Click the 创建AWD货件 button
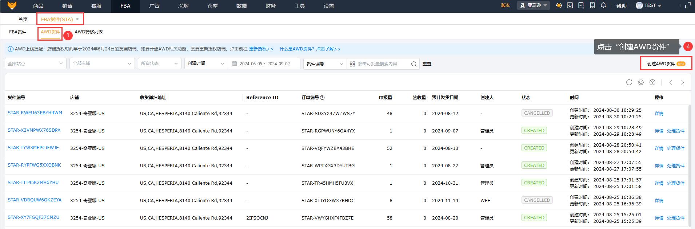 click(x=666, y=64)
